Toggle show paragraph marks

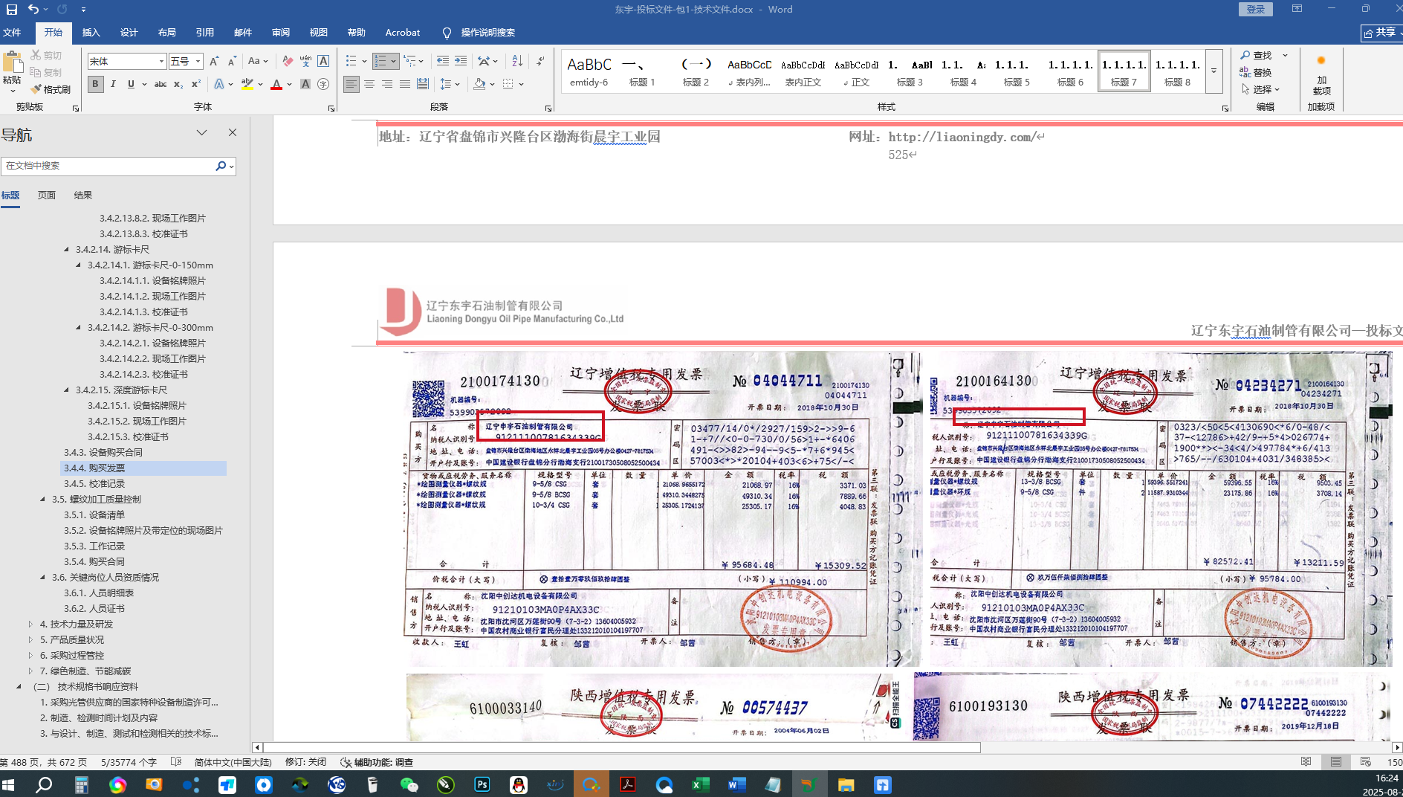pyautogui.click(x=540, y=61)
